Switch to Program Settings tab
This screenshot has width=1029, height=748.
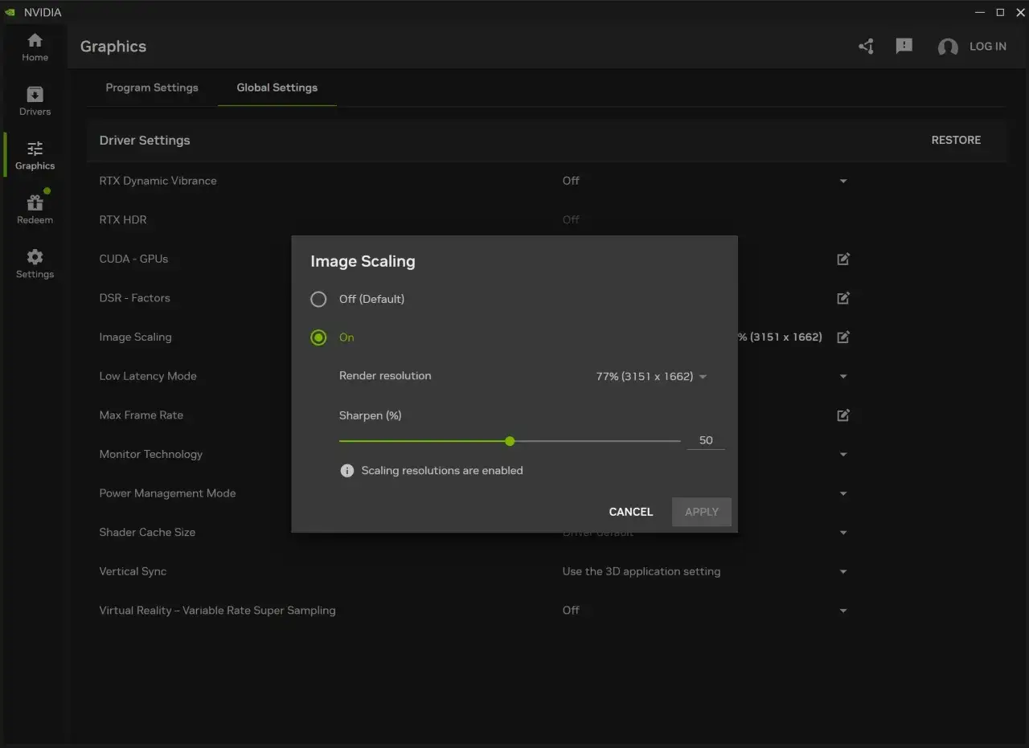pyautogui.click(x=152, y=88)
